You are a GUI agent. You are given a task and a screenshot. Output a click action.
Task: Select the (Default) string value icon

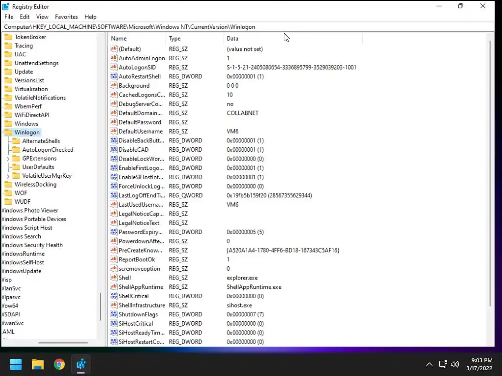point(114,48)
